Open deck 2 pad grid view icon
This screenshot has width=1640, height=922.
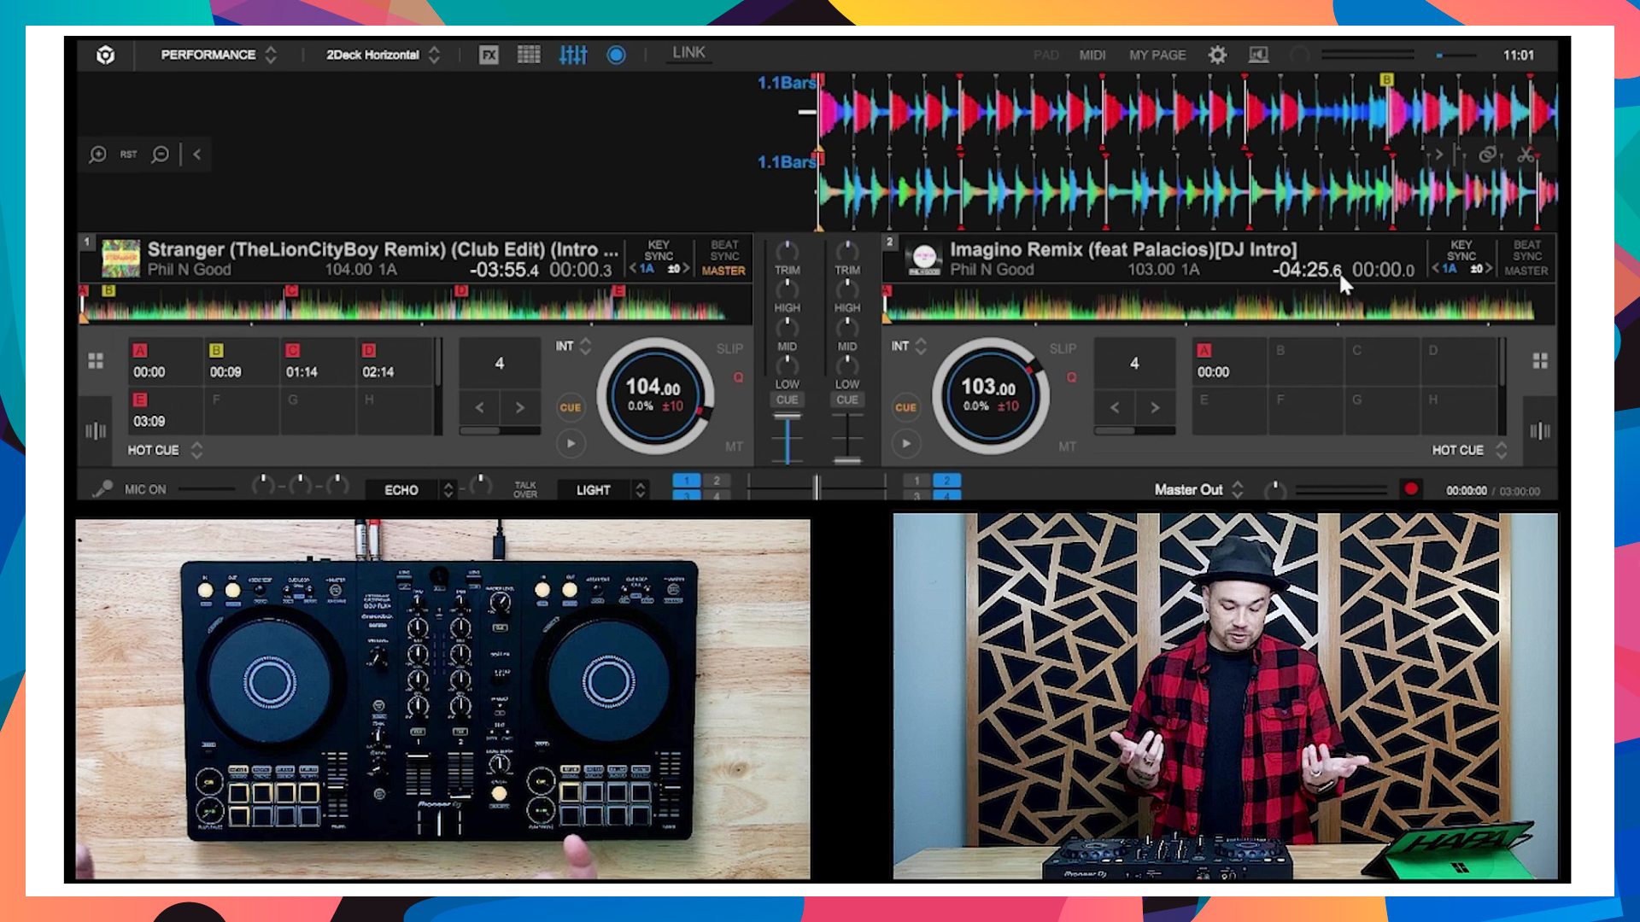[1540, 361]
